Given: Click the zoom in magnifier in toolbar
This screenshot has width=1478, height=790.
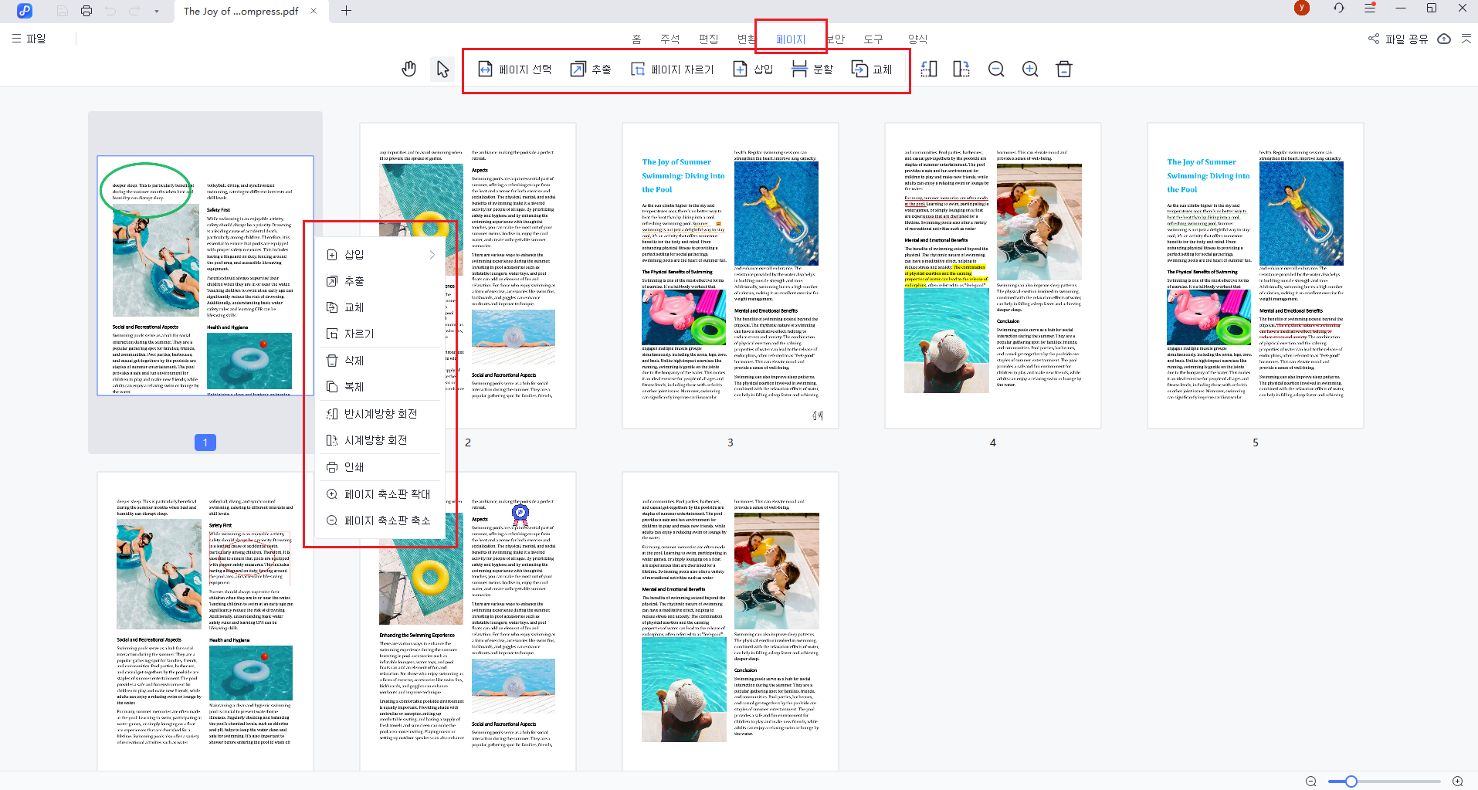Looking at the screenshot, I should click(1030, 70).
